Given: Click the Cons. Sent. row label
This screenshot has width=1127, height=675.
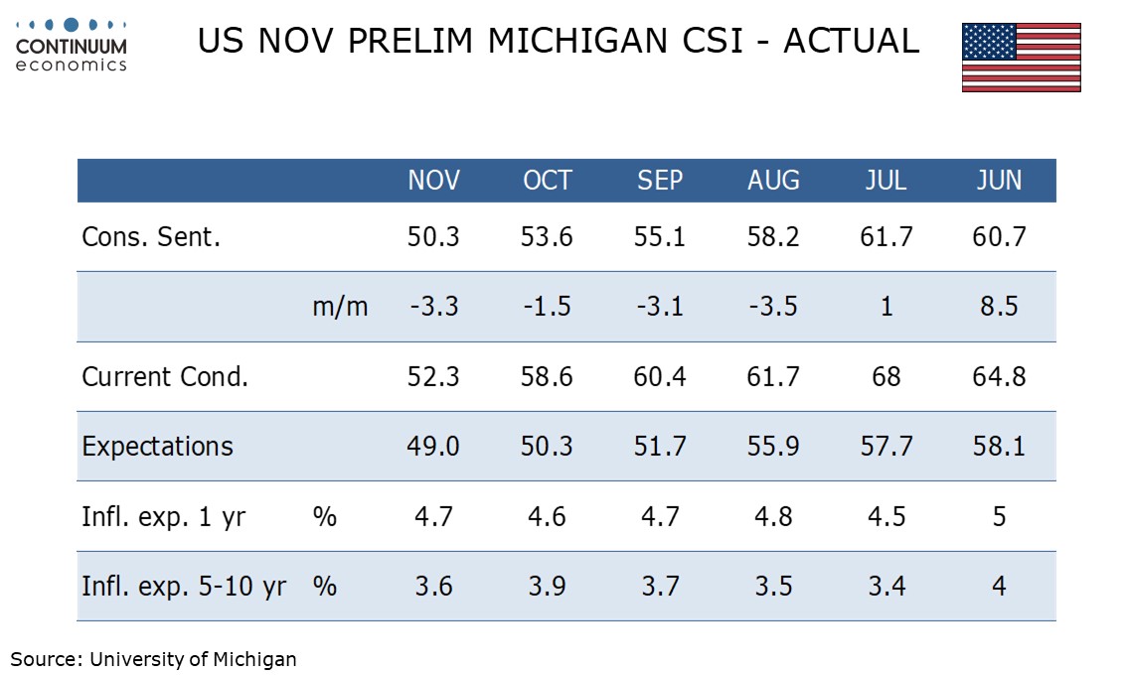Looking at the screenshot, I should 151,236.
